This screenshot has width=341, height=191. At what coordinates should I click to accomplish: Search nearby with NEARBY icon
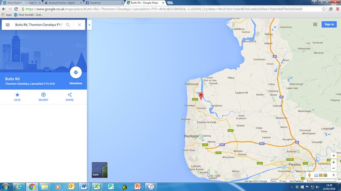pyautogui.click(x=43, y=97)
